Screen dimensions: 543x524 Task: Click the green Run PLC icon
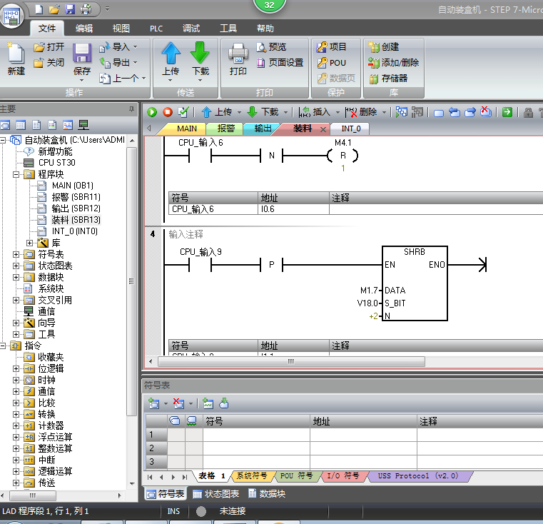151,112
